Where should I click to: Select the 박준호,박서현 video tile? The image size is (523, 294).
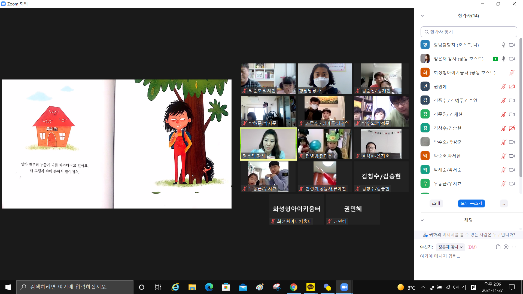click(268, 79)
